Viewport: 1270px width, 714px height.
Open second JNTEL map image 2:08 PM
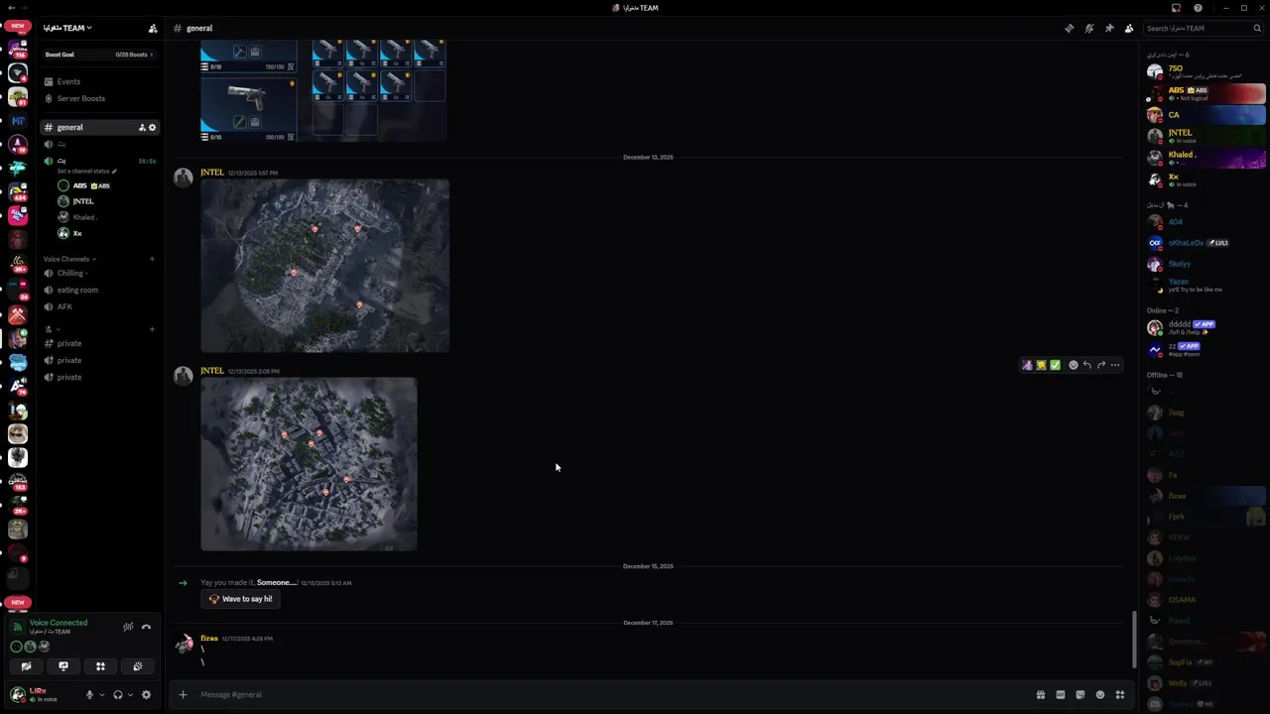click(x=309, y=463)
